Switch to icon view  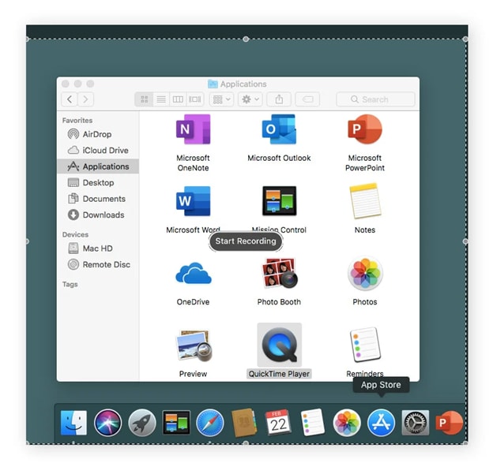144,99
